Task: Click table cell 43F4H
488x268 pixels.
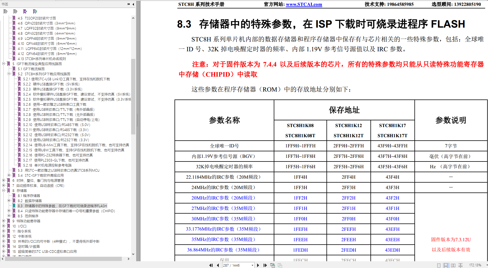Action: 392,177
